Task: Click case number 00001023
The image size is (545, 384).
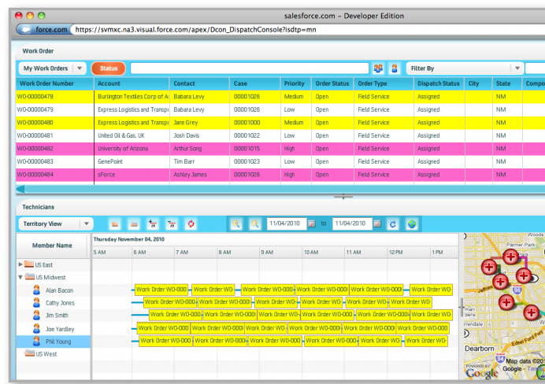Action: pos(255,161)
